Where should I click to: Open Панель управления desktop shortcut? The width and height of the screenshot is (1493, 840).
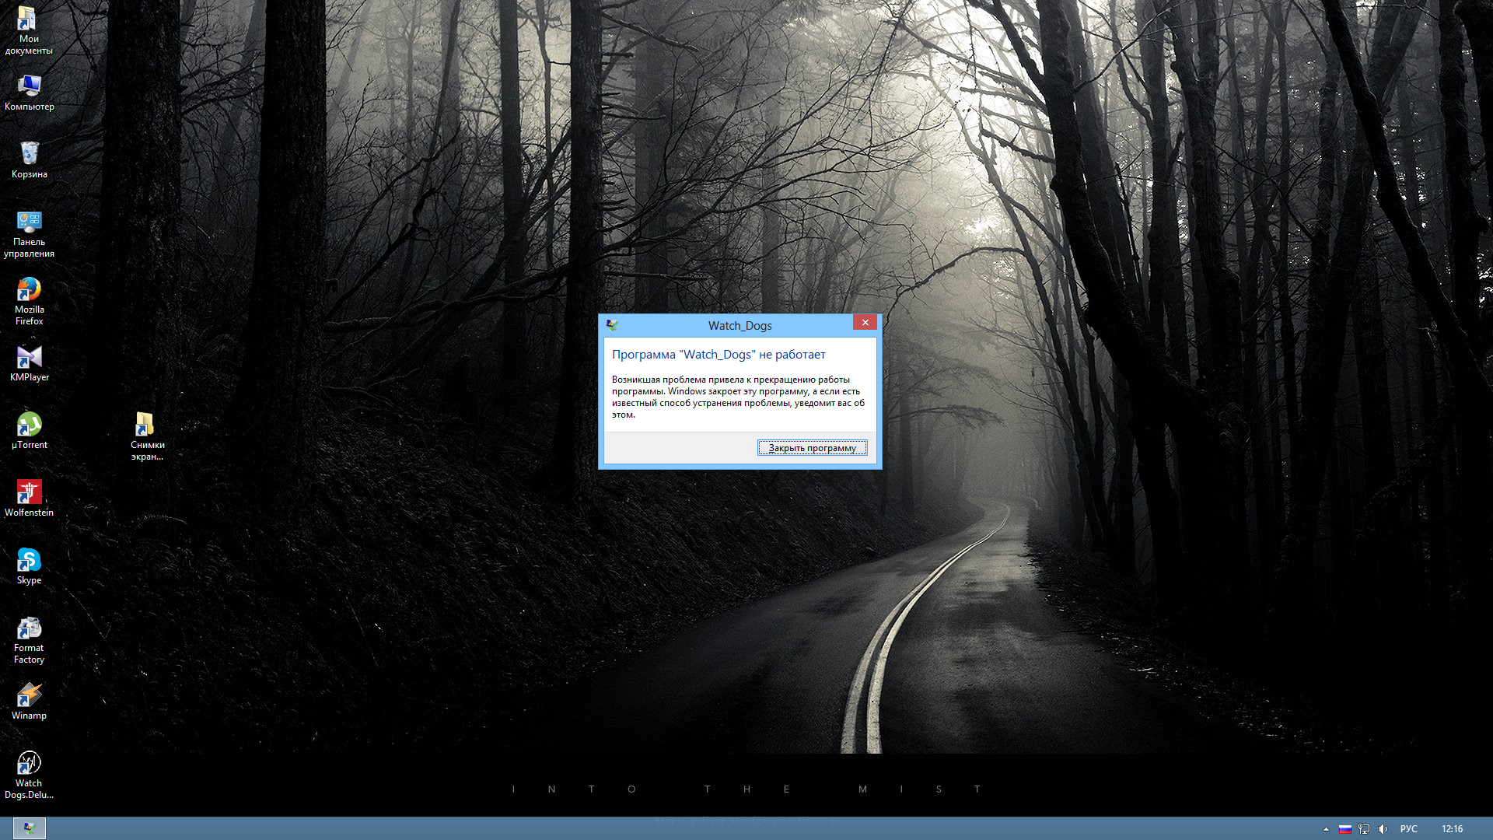pos(29,233)
